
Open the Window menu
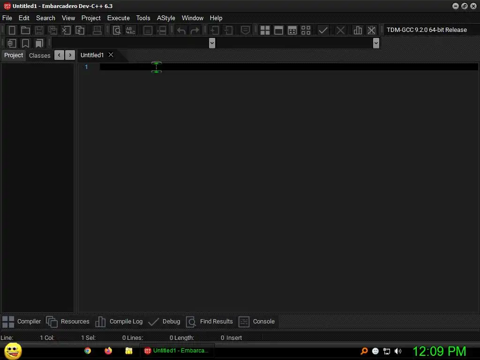tap(193, 18)
